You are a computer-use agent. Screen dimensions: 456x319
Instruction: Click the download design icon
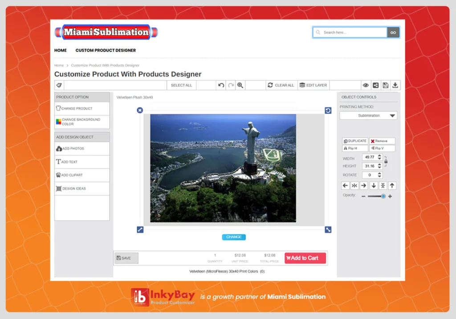pos(395,85)
